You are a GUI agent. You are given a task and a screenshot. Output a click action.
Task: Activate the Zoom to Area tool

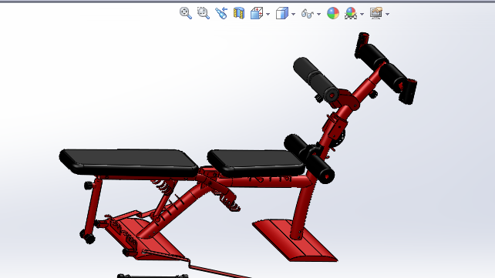(x=204, y=13)
